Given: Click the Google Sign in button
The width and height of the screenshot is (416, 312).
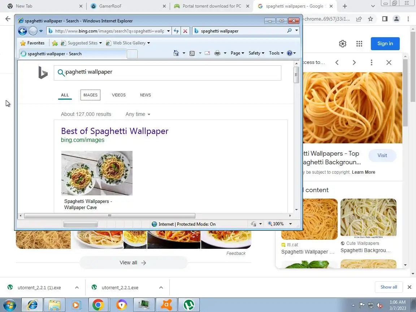Looking at the screenshot, I should pos(385,43).
